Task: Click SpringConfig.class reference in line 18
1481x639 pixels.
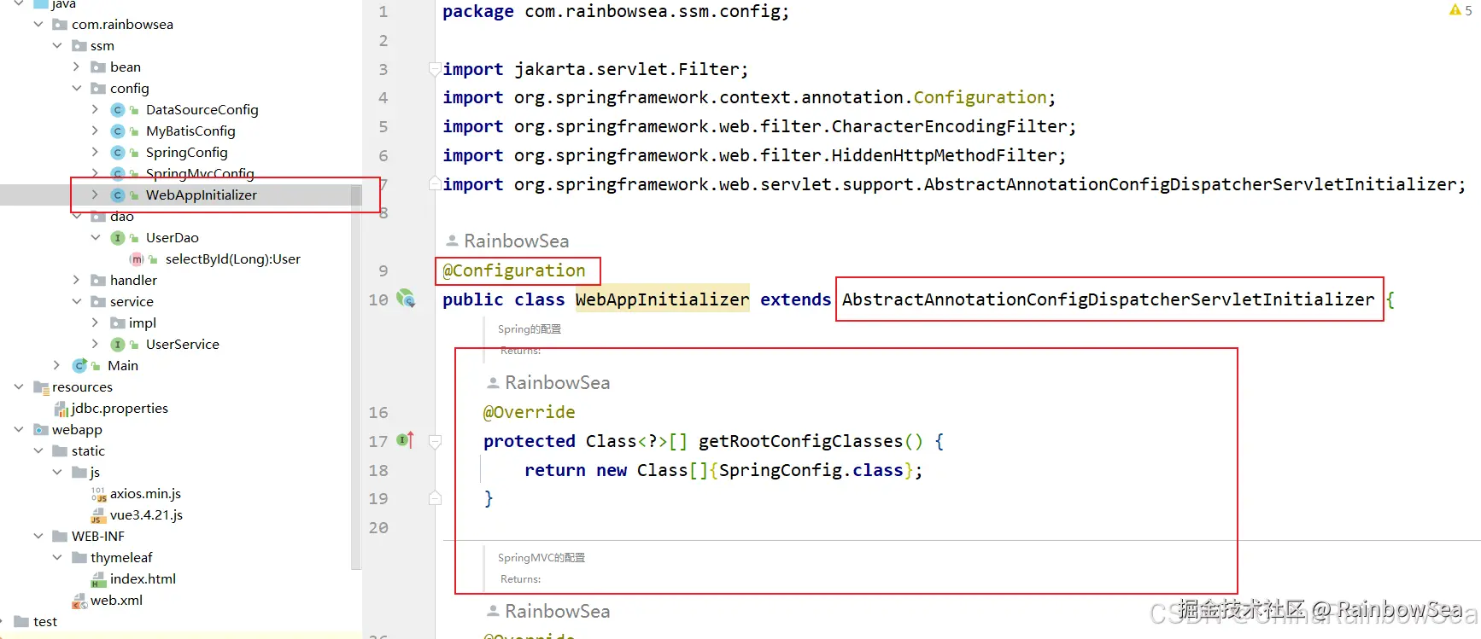Action: point(811,470)
